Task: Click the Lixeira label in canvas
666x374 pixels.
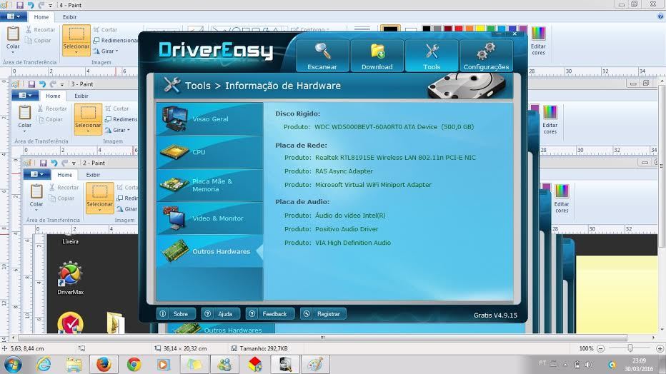Action: (71, 241)
